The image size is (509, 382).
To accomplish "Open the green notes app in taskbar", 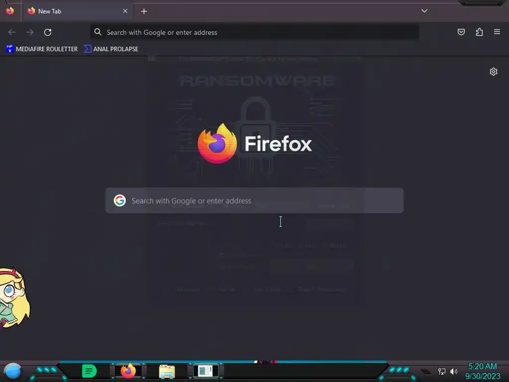I will [x=89, y=371].
